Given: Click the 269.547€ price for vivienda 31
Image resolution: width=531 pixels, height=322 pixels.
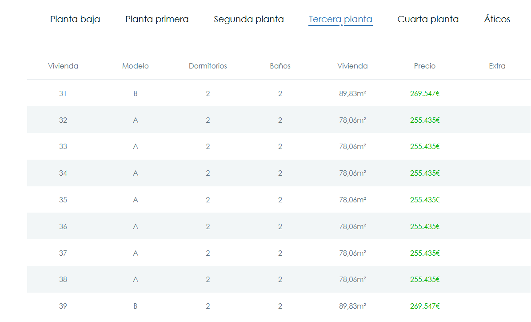Looking at the screenshot, I should [425, 93].
